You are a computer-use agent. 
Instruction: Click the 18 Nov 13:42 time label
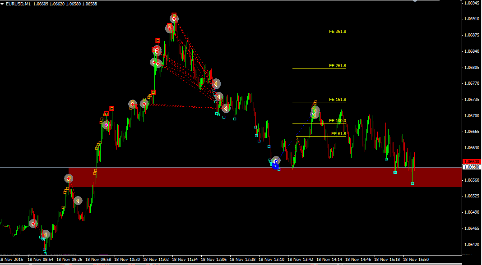point(300,260)
